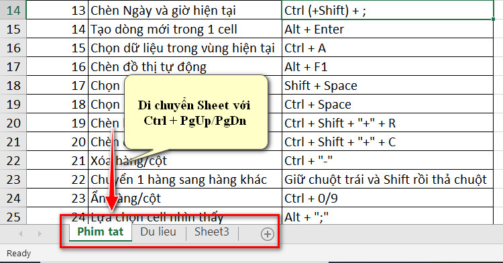Screen dimensions: 503x263
Task: Select cell "Ctrl + Space"
Action: (x=388, y=104)
